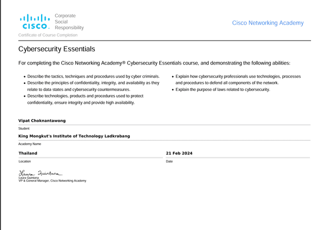Click the VP & General Manager title text

click(52, 181)
